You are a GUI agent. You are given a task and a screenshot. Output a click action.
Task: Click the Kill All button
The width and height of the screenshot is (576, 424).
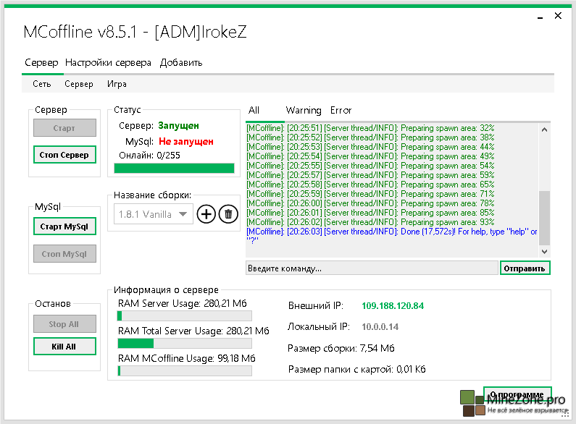click(x=64, y=347)
